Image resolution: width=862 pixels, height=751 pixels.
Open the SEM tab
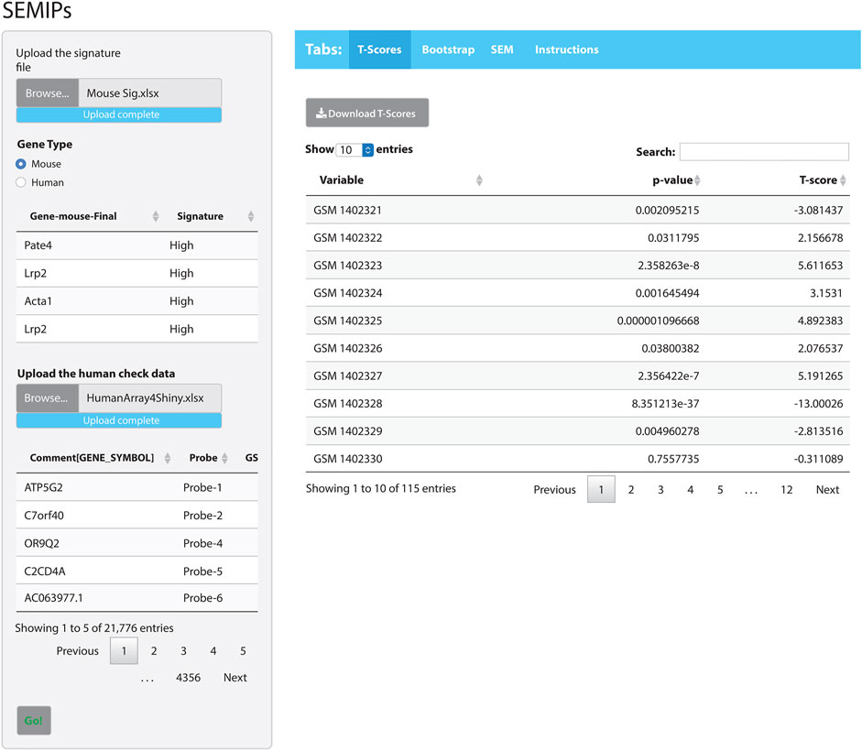pos(502,49)
